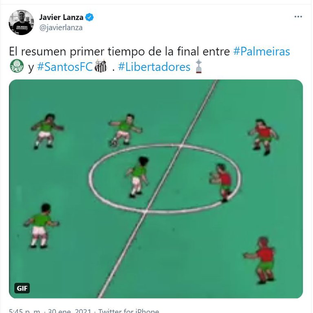Click the green player inside center circle
313x313 pixels.
click(x=137, y=177)
